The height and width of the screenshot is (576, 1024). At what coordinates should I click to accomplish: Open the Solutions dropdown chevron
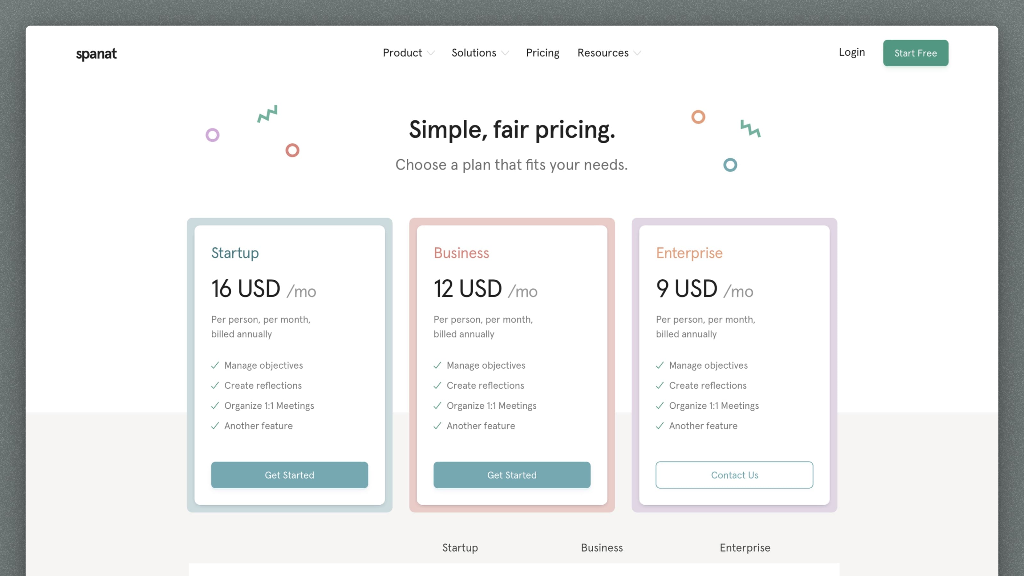[x=505, y=53]
